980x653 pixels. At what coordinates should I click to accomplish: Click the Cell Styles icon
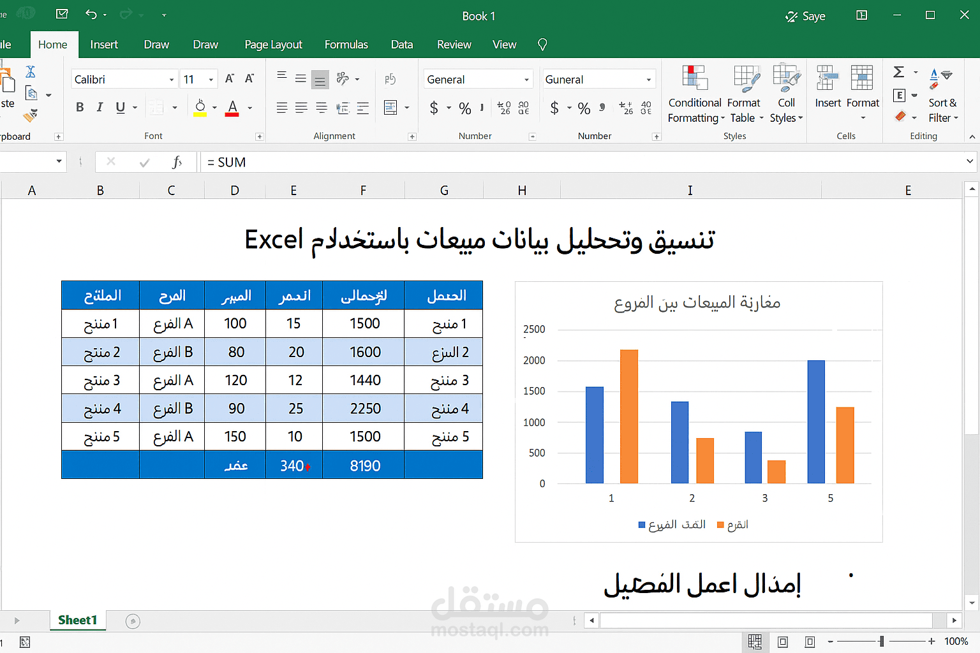point(786,78)
